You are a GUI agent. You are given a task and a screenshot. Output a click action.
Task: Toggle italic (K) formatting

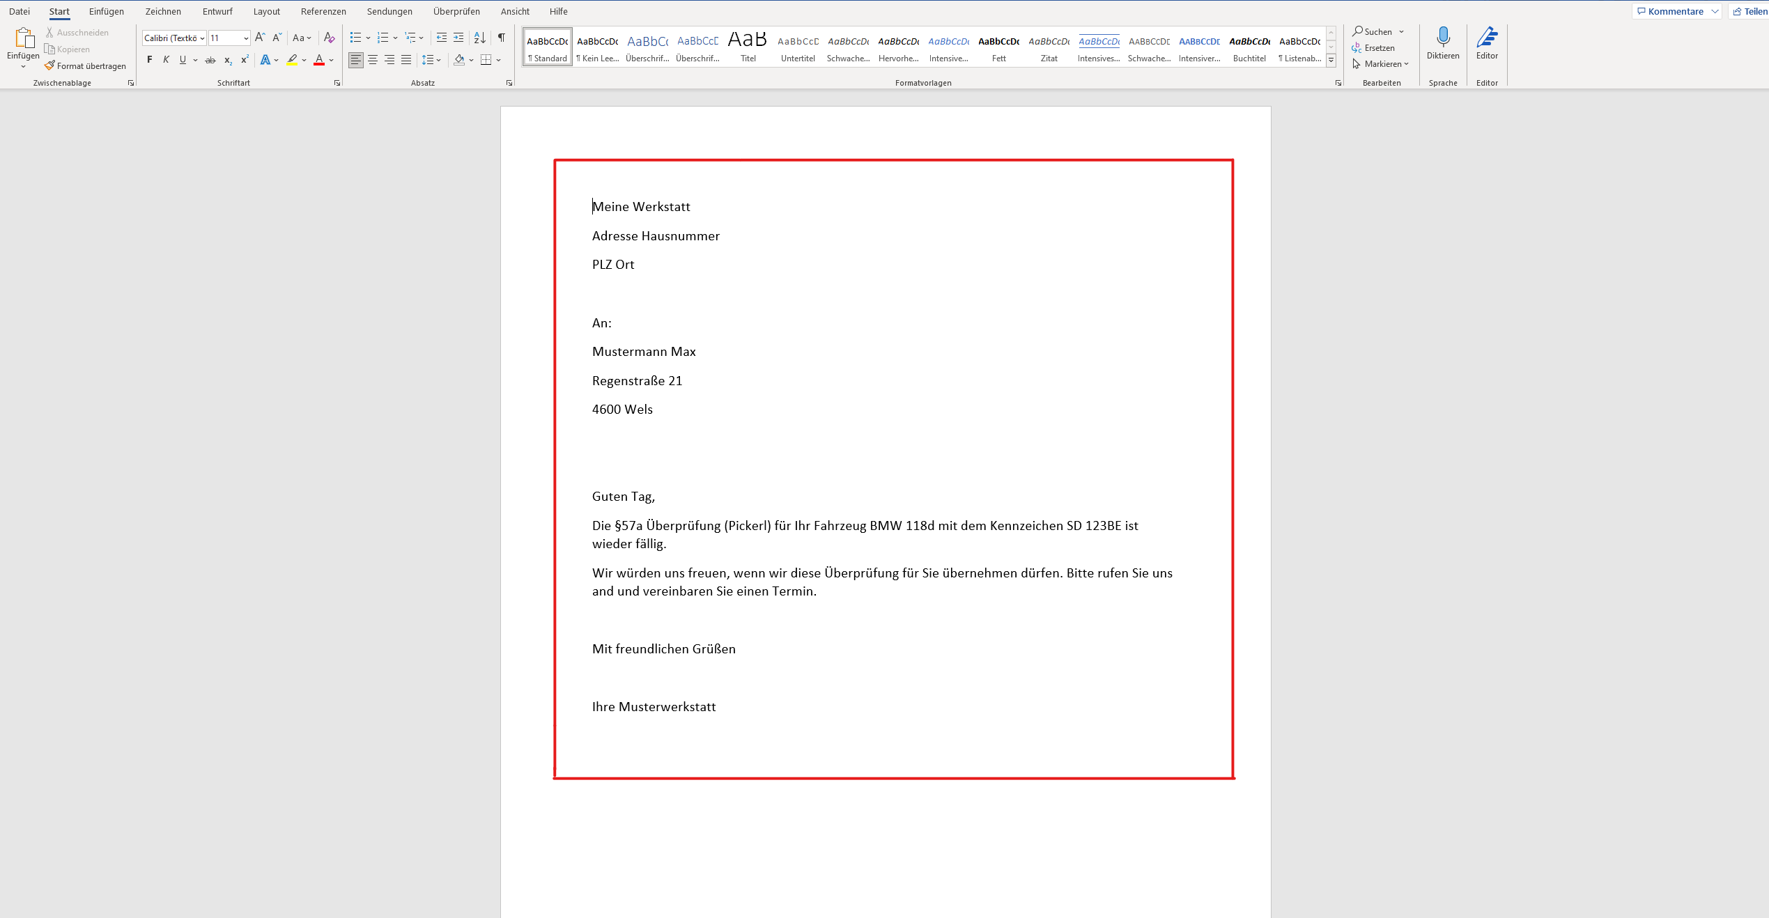point(166,61)
